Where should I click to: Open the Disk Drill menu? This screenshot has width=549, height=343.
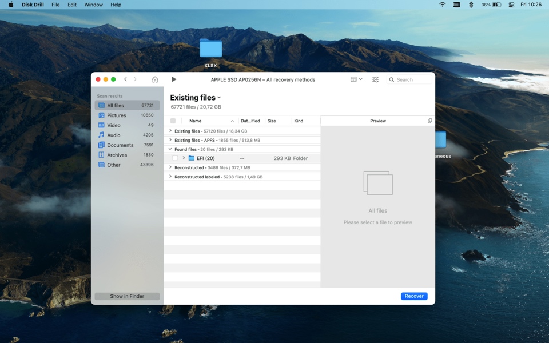point(33,5)
